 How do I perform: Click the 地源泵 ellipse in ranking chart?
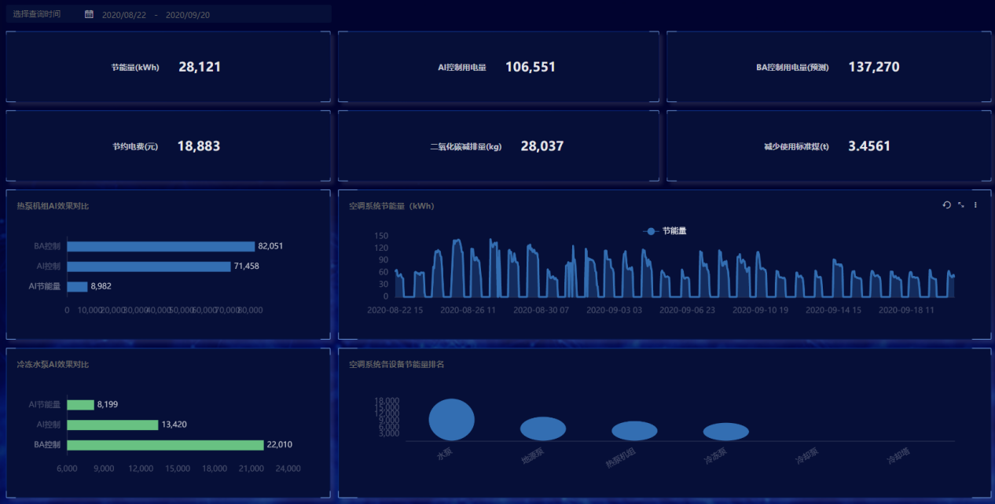click(543, 429)
